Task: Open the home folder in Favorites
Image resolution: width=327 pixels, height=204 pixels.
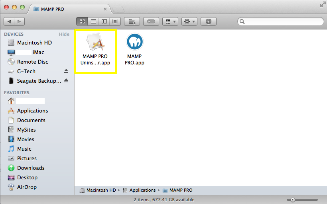Action: point(26,101)
